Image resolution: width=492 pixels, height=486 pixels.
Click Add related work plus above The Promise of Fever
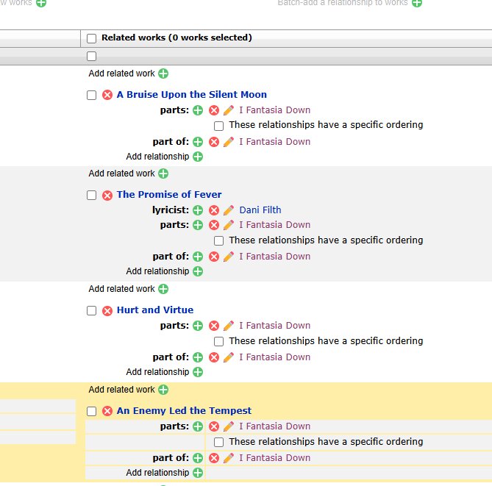click(163, 174)
